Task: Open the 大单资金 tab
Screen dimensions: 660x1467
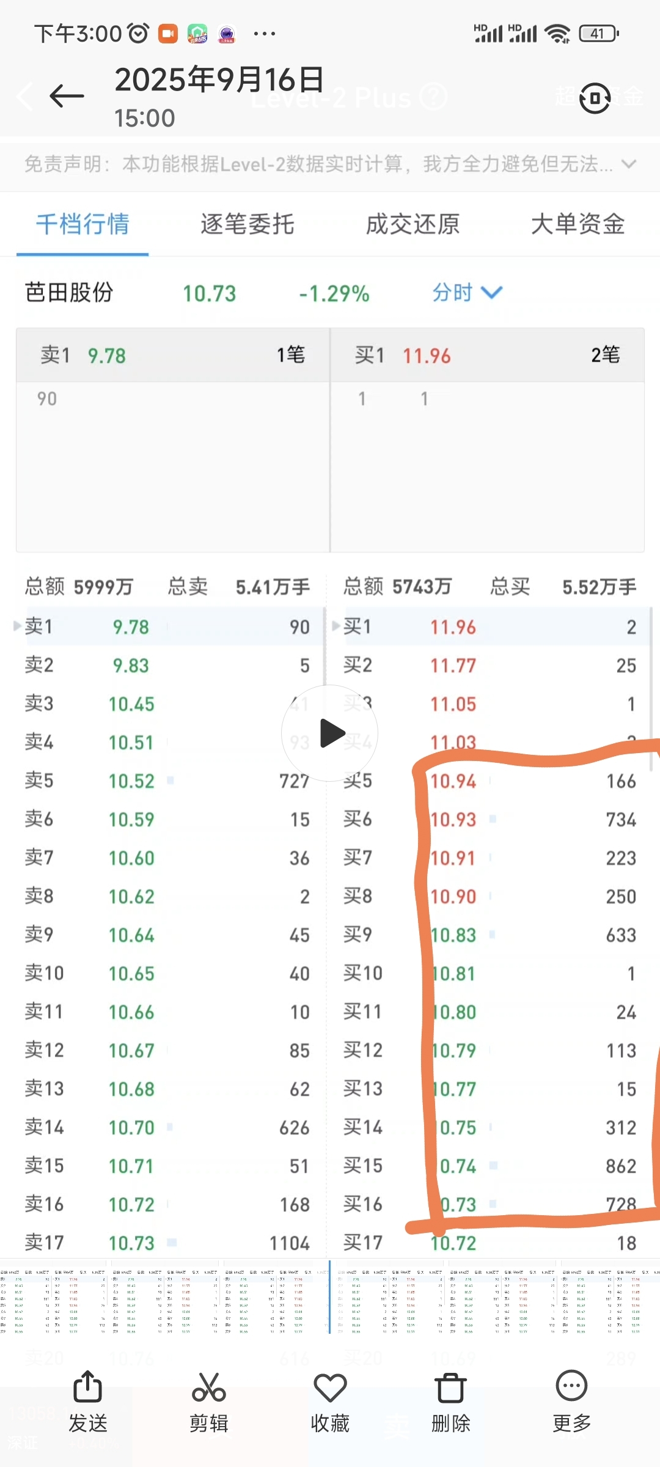Action: click(577, 224)
